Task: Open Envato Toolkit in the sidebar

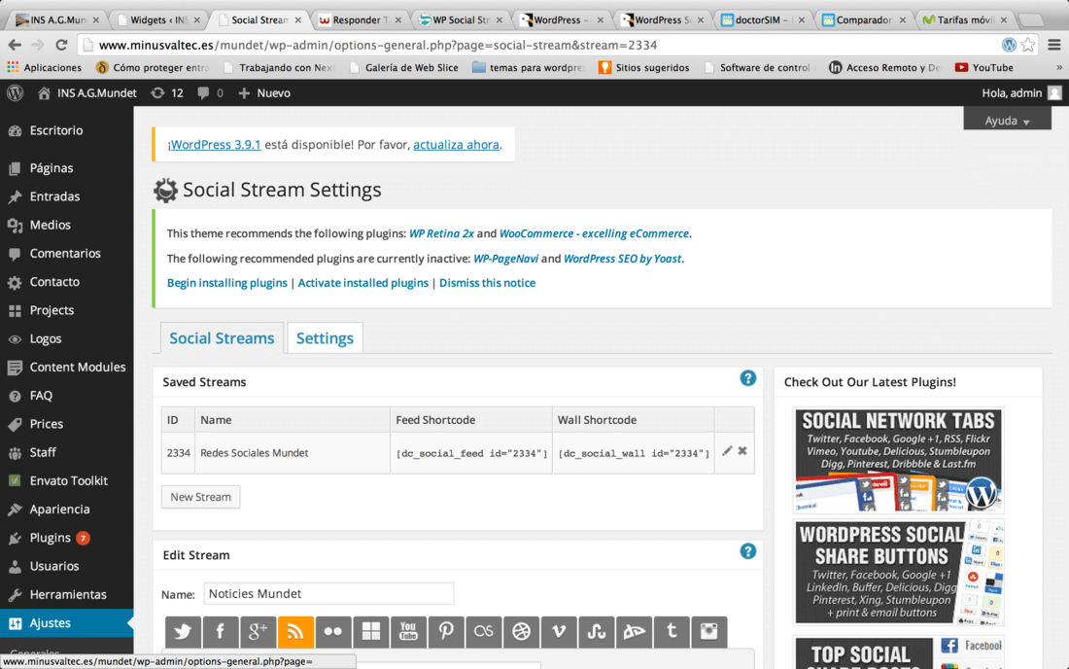Action: click(x=67, y=480)
